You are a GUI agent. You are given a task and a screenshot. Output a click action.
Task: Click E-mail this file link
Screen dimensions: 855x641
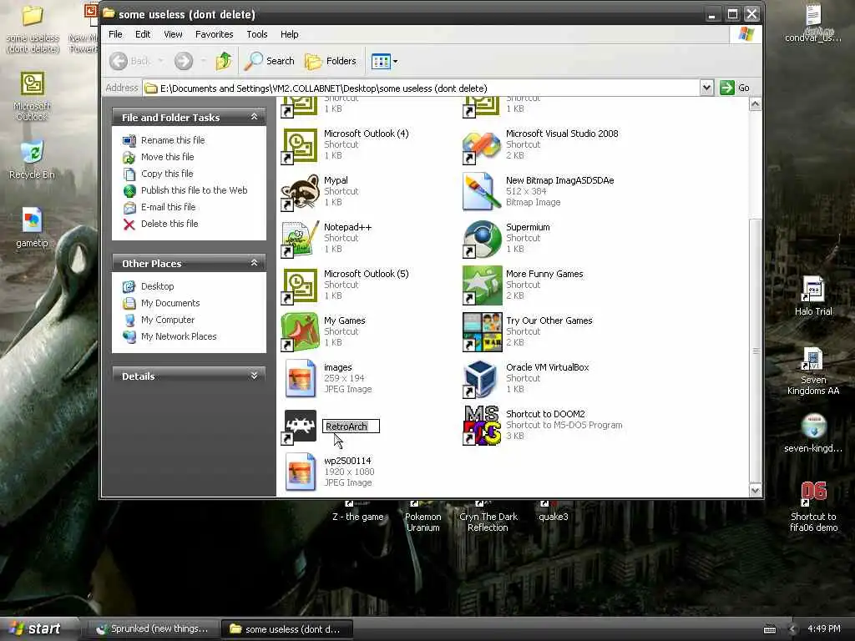pyautogui.click(x=168, y=207)
